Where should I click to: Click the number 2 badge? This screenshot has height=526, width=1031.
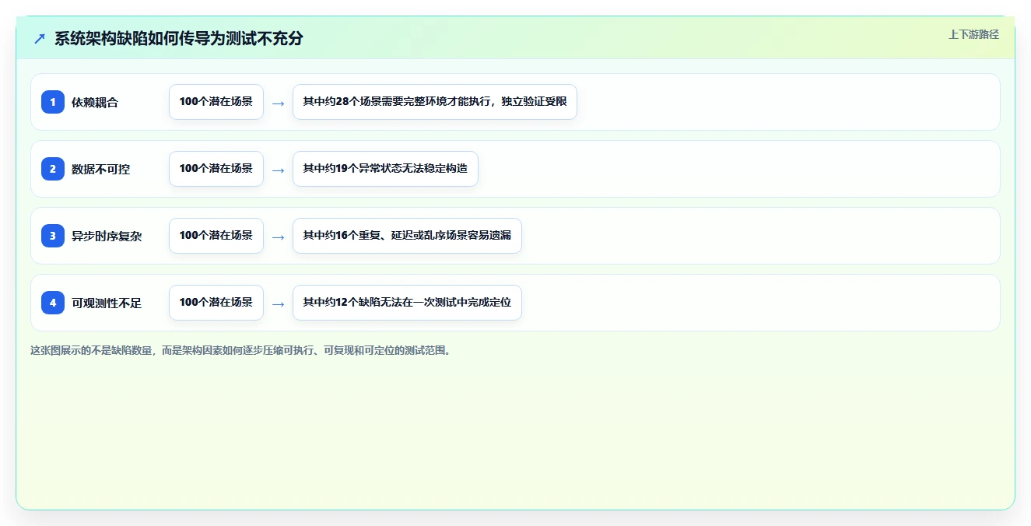click(x=53, y=169)
